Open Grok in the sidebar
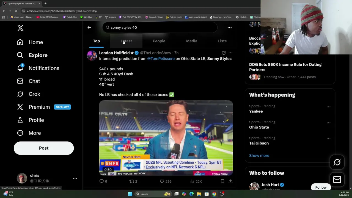The height and width of the screenshot is (198, 352). (28, 94)
